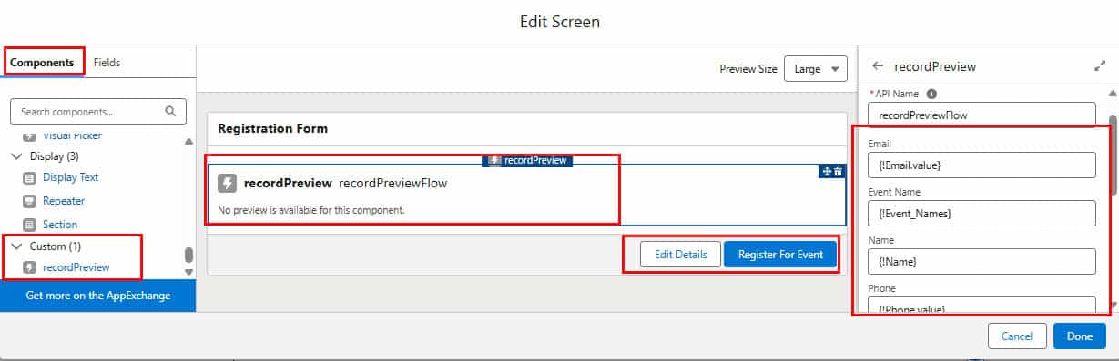Select the Display Text component icon
Viewport: 1119px width, 361px height.
(29, 177)
